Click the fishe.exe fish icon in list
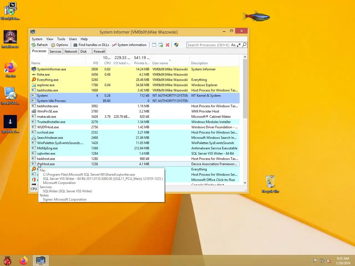355x266 pixels. (x=34, y=75)
